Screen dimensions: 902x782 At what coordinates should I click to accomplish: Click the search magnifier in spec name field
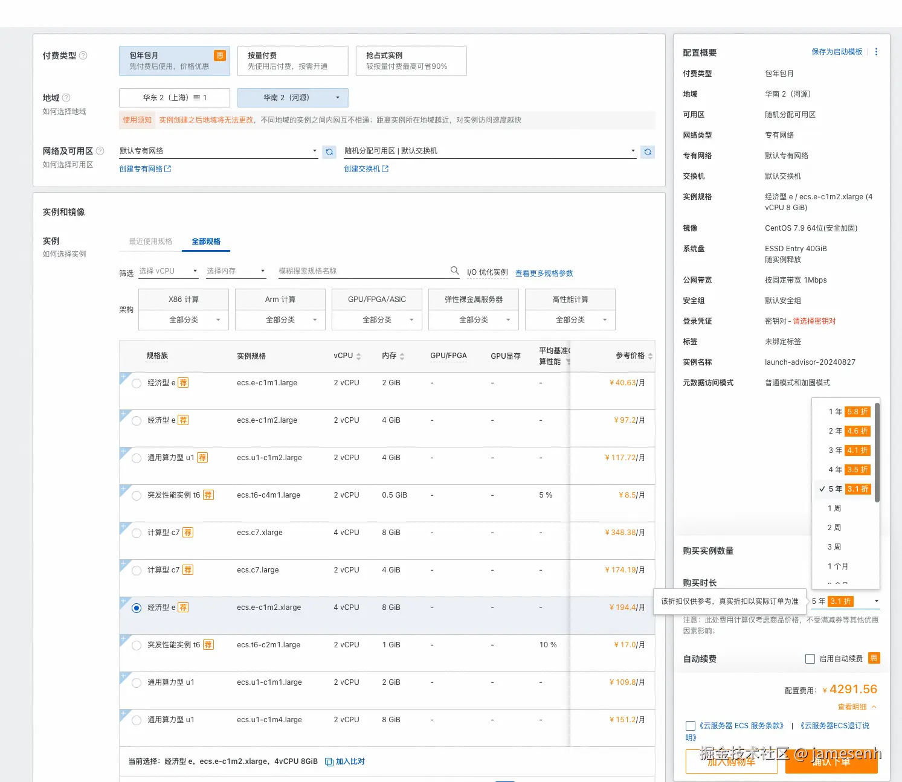click(x=454, y=271)
